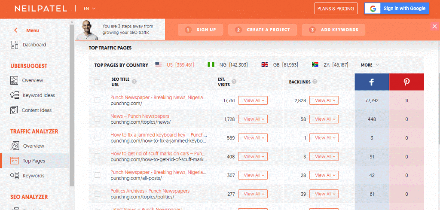Open backlinks View All for 2,828 row
The image size is (440, 210).
(x=324, y=100)
